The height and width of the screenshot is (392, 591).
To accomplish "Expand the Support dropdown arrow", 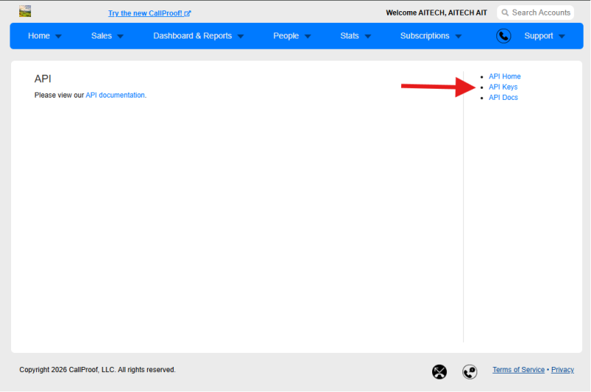I will (561, 36).
